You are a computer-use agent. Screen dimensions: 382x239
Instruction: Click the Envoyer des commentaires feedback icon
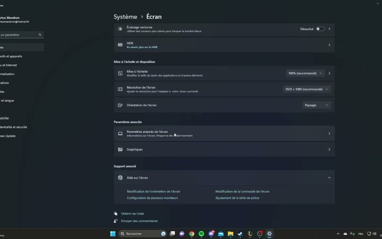tap(116, 221)
